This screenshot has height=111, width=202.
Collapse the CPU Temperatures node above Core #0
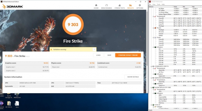click(x=153, y=16)
